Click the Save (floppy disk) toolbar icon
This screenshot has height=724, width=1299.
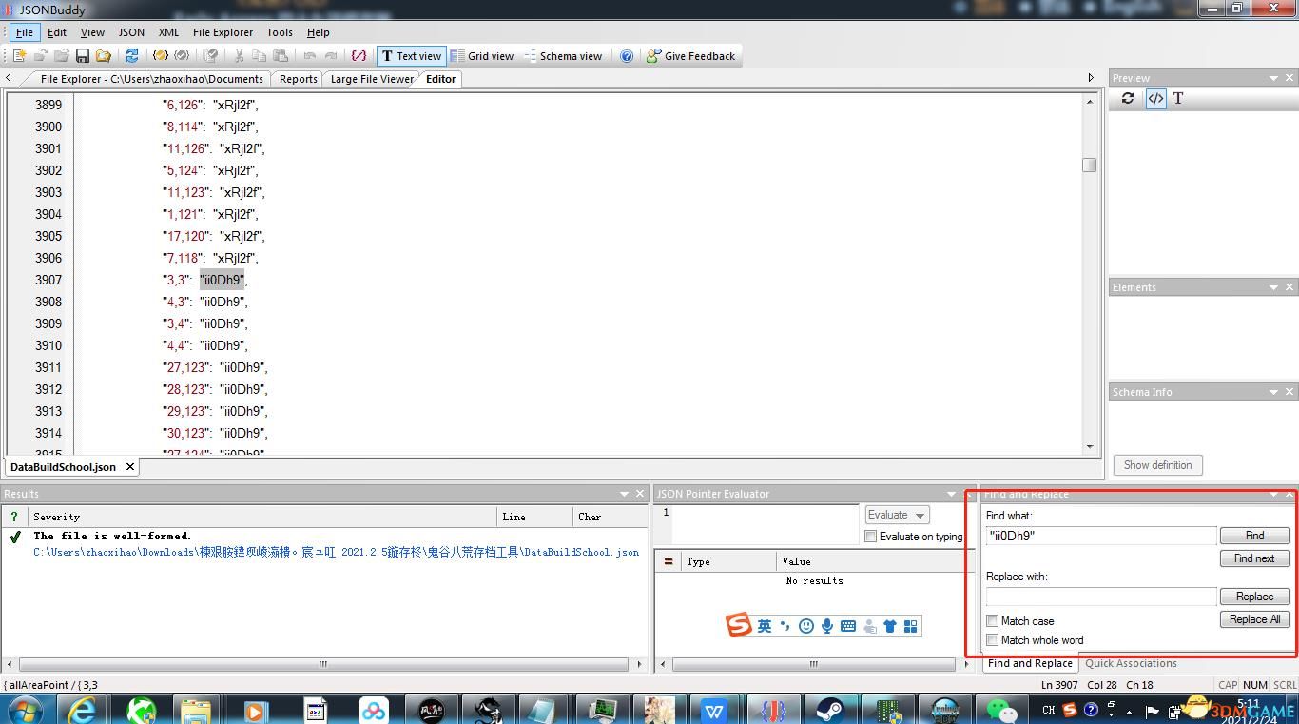[x=83, y=56]
